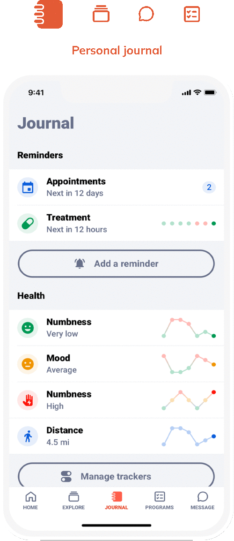The width and height of the screenshot is (234, 541).
Task: Open the Programs tab
Action: coord(160,501)
